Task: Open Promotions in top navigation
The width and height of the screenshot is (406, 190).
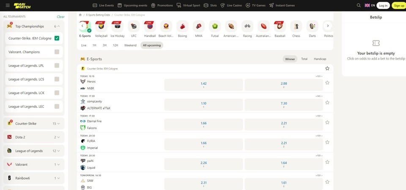Action: pyautogui.click(x=162, y=5)
